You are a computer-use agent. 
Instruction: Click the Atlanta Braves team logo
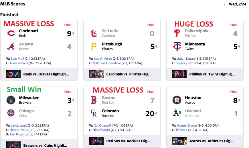(11, 46)
